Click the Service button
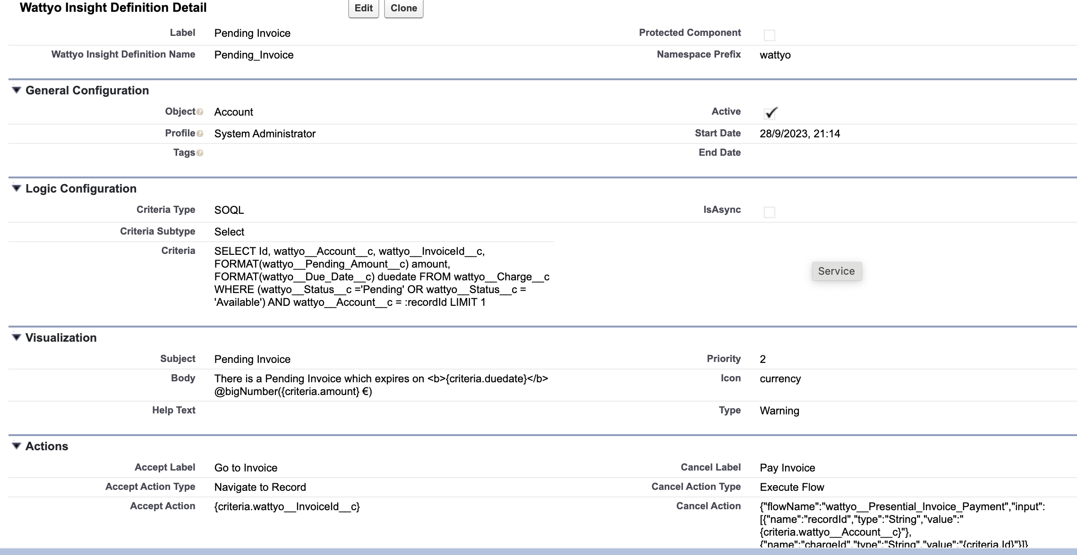This screenshot has width=1077, height=555. pyautogui.click(x=837, y=271)
